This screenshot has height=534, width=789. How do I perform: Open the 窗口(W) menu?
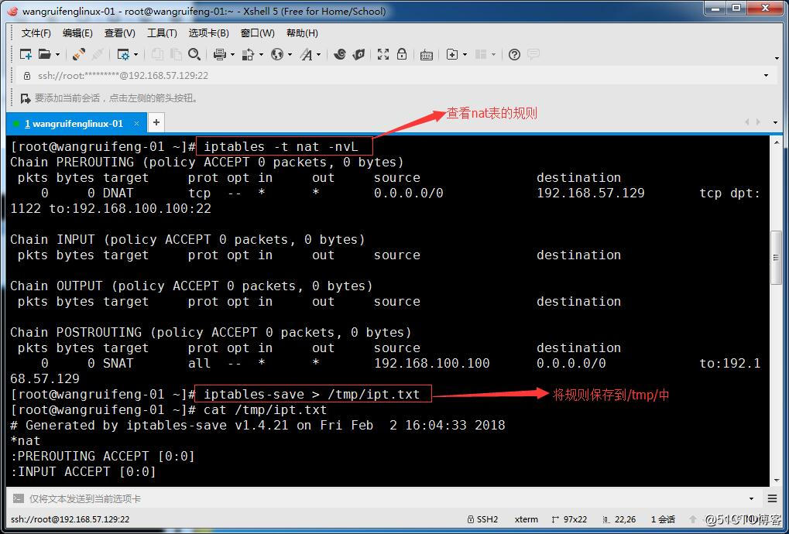click(x=257, y=33)
